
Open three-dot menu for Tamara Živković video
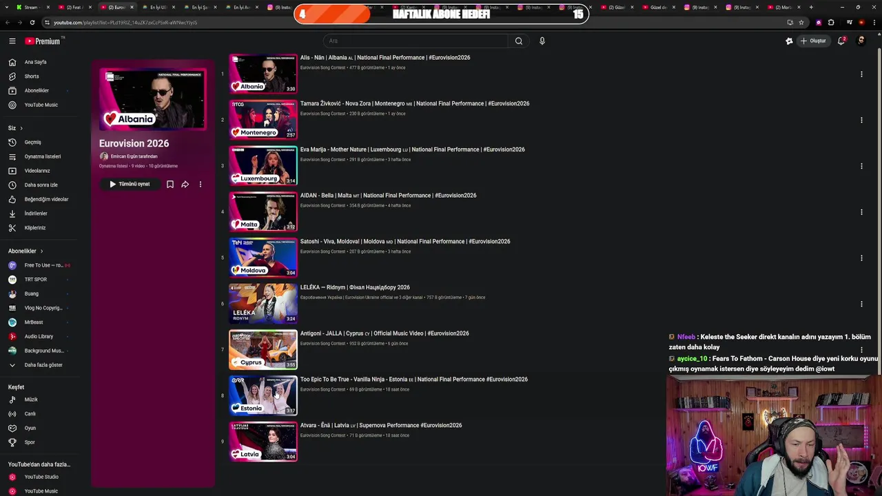(x=861, y=120)
